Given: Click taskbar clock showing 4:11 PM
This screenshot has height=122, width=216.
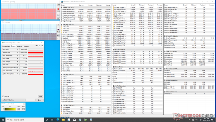Looking at the screenshot, I should point(206,120).
